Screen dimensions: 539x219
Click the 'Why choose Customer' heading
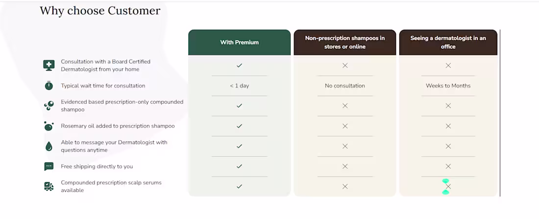(100, 11)
